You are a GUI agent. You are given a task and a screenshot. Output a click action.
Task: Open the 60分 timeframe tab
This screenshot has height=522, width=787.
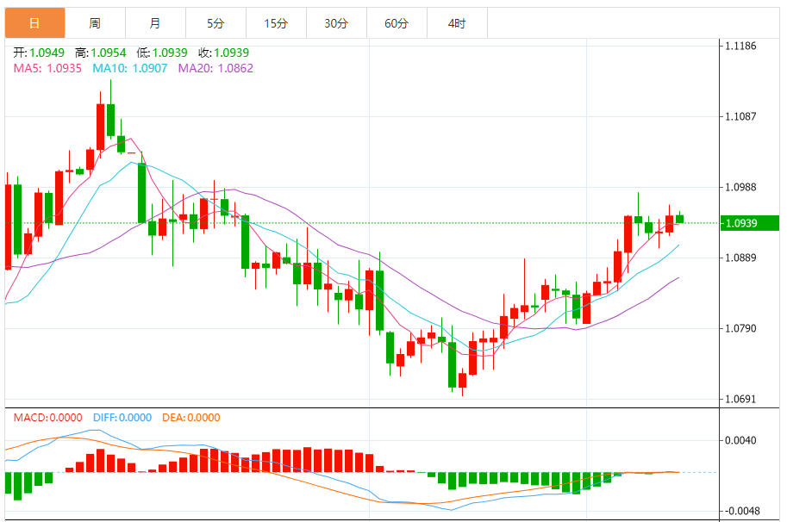[397, 23]
